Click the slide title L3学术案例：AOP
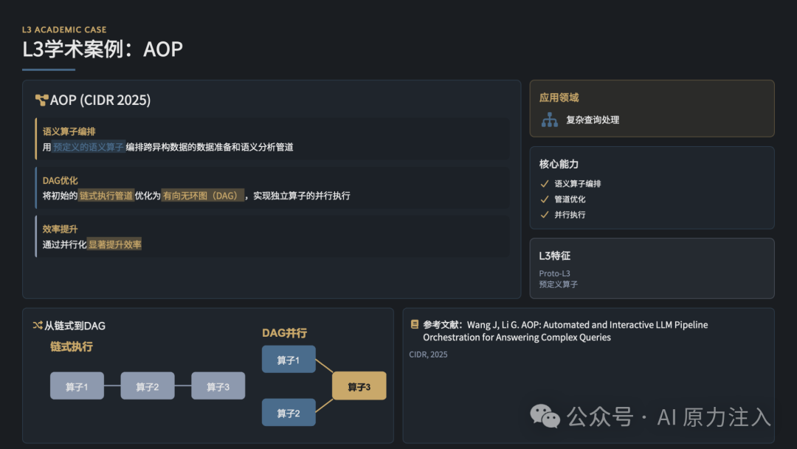797x449 pixels. (102, 49)
